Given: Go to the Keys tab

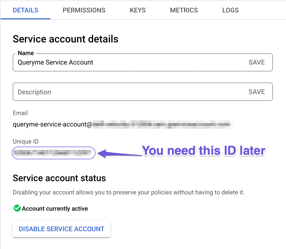Looking at the screenshot, I should [138, 10].
